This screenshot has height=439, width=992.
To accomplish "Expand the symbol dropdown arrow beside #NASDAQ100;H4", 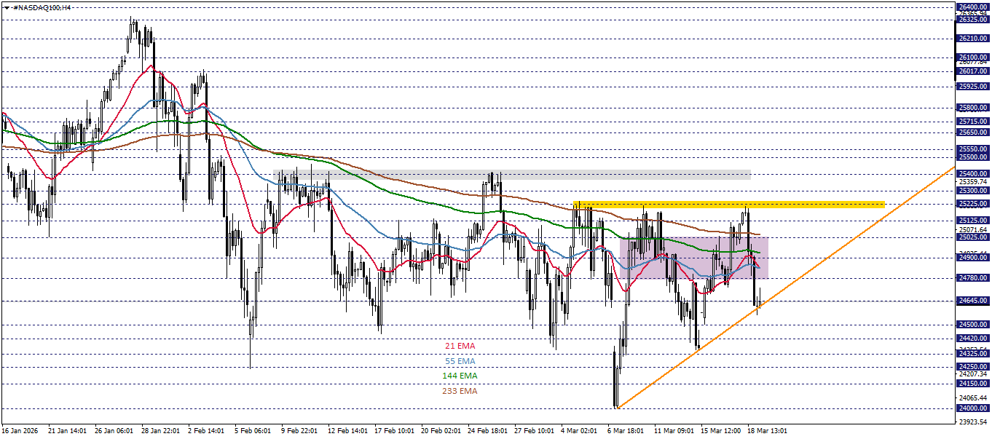I will (x=7, y=7).
